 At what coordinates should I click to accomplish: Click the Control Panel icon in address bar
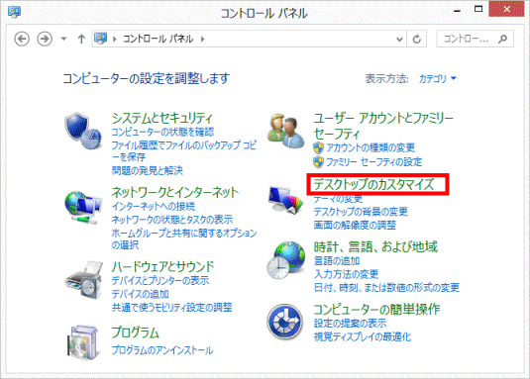[101, 39]
